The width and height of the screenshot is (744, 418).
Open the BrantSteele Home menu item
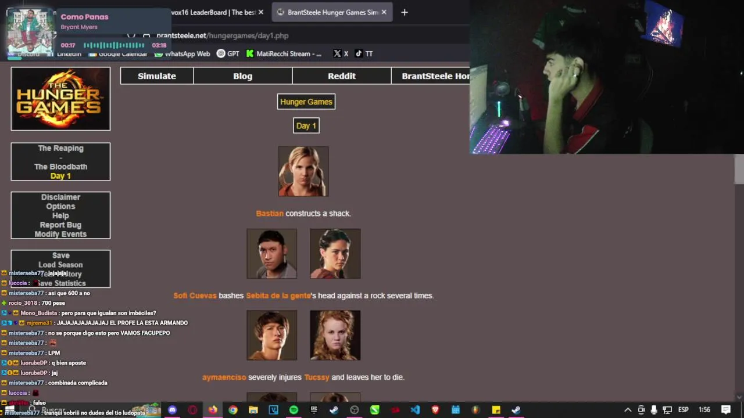431,76
